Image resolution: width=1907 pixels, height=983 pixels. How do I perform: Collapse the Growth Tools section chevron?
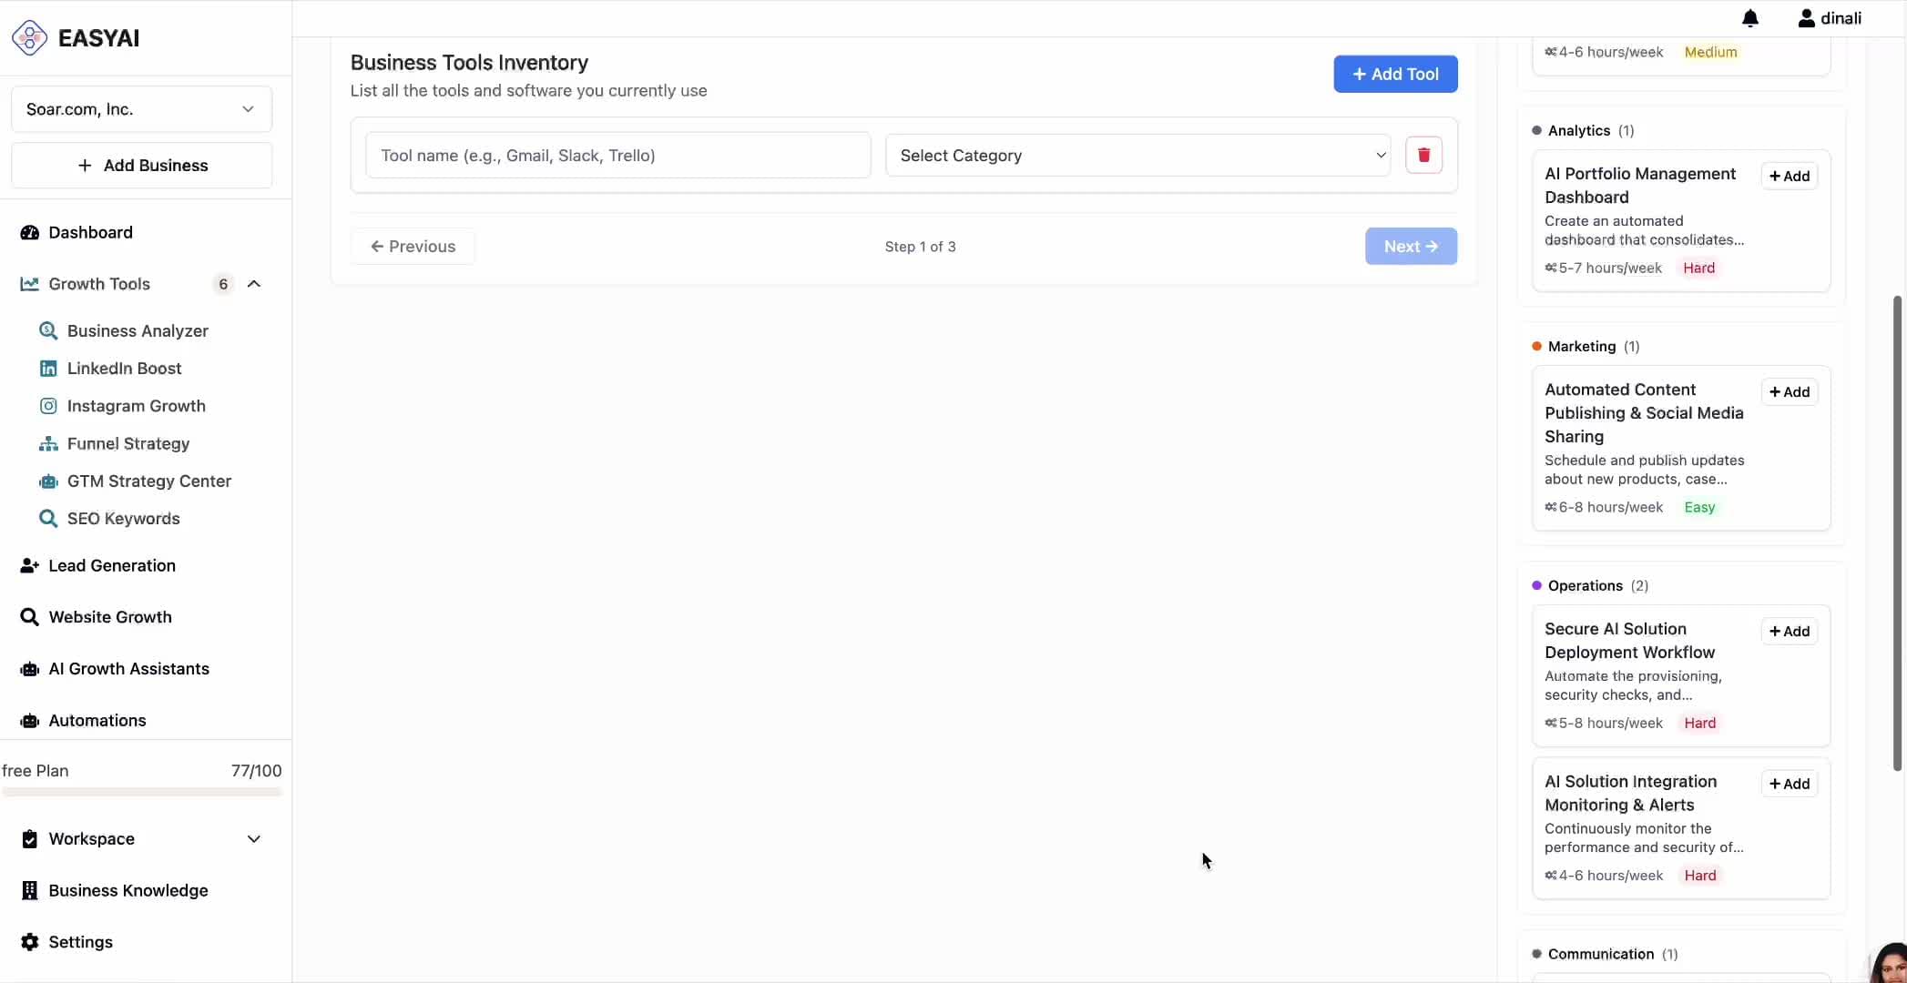click(x=254, y=284)
